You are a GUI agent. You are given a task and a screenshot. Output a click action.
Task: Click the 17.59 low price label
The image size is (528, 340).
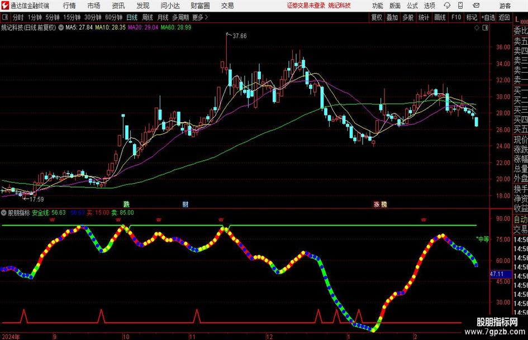36,199
